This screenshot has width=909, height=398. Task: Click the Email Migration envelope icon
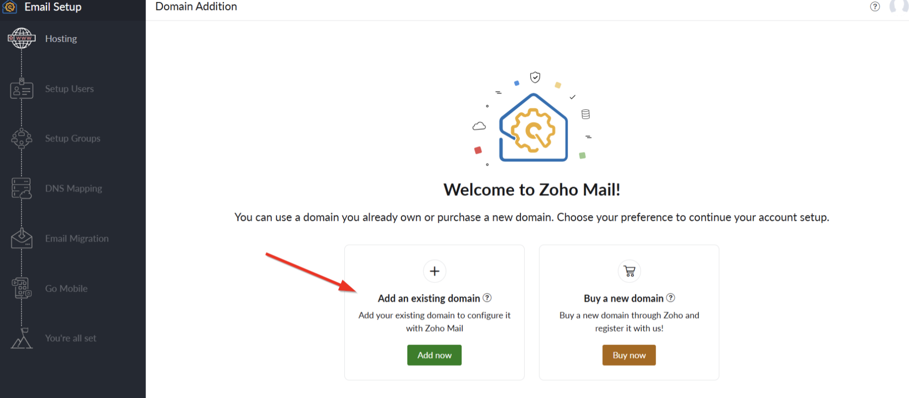[21, 238]
